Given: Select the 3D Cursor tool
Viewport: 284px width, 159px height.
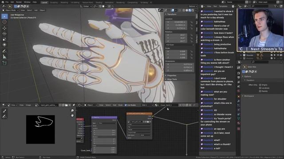Looking at the screenshot, I should point(4,22).
